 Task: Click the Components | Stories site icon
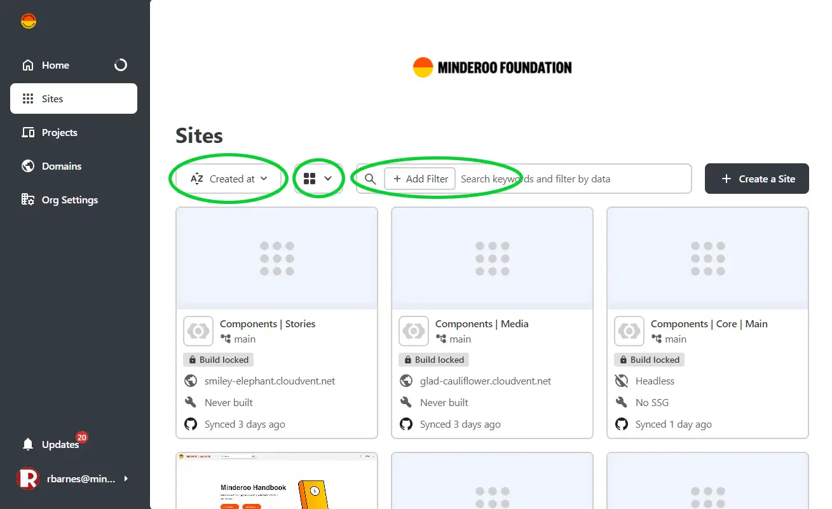coord(198,331)
